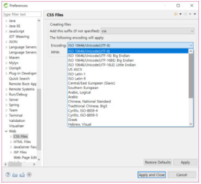Expand the Mylyn tree node

(6, 63)
